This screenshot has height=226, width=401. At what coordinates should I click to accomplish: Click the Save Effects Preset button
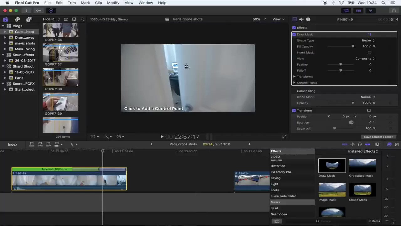tap(378, 137)
